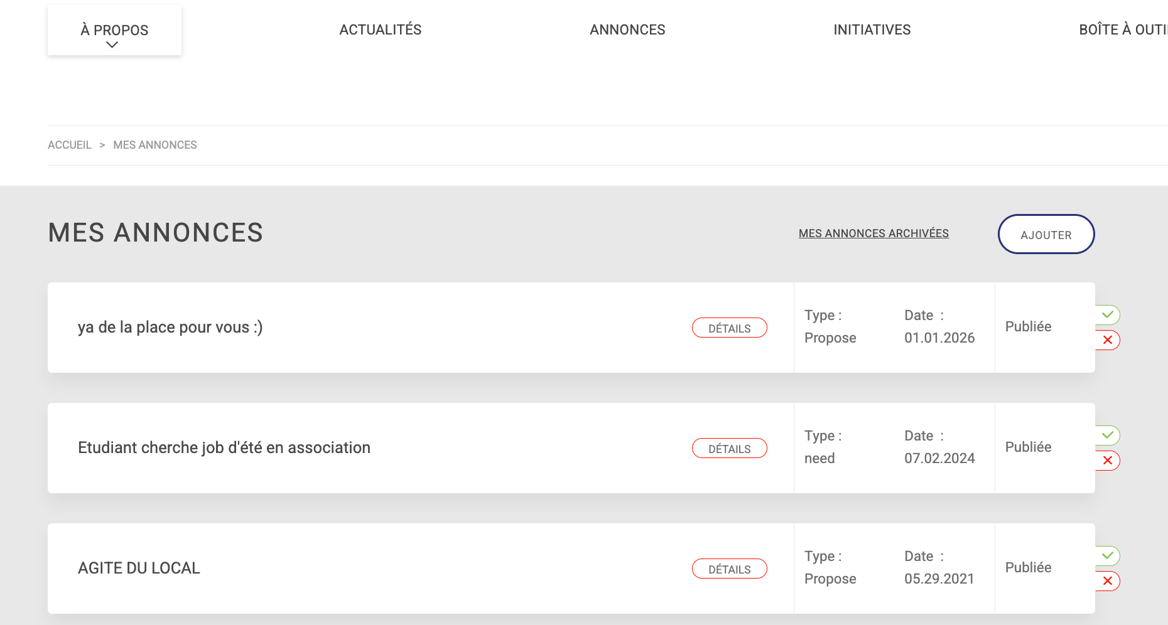Go to the ANNONCES section
The image size is (1168, 625).
627,29
